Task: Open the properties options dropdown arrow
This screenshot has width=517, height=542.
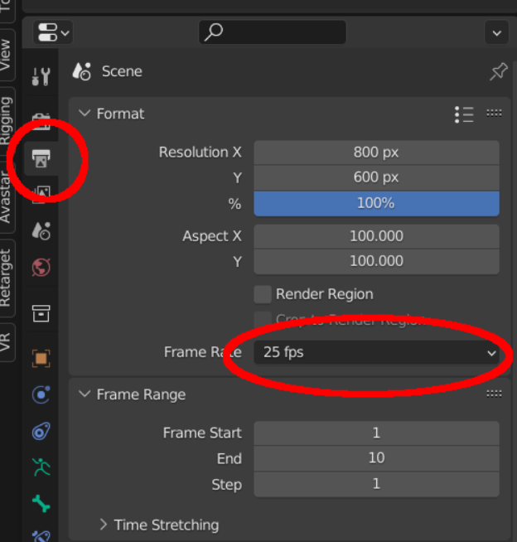Action: click(496, 33)
